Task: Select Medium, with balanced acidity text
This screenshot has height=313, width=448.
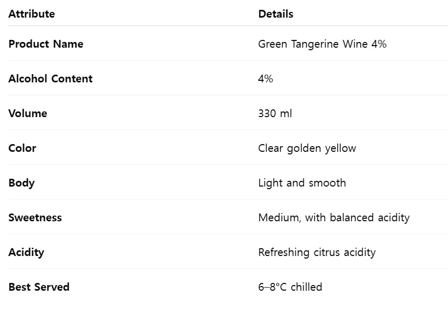Action: point(333,218)
